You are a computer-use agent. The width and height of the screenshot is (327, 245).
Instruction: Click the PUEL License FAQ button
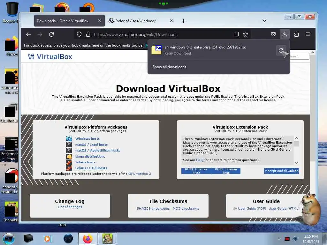pos(196,171)
